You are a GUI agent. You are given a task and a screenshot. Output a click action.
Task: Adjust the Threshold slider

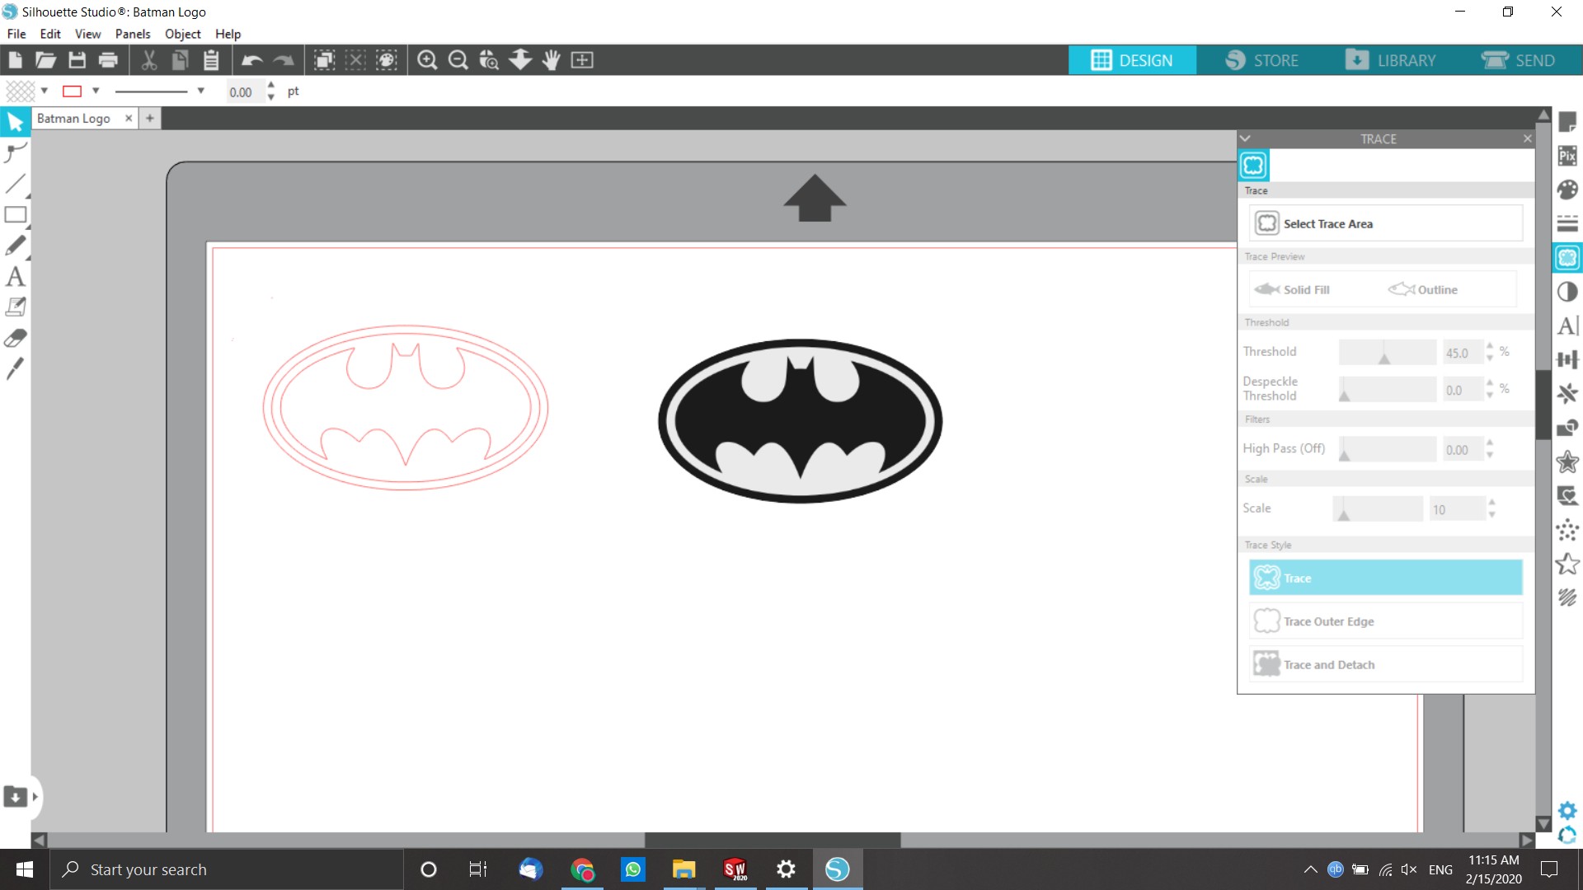pyautogui.click(x=1385, y=357)
